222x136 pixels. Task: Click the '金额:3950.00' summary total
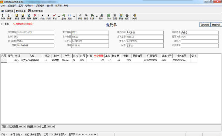pos(48,126)
